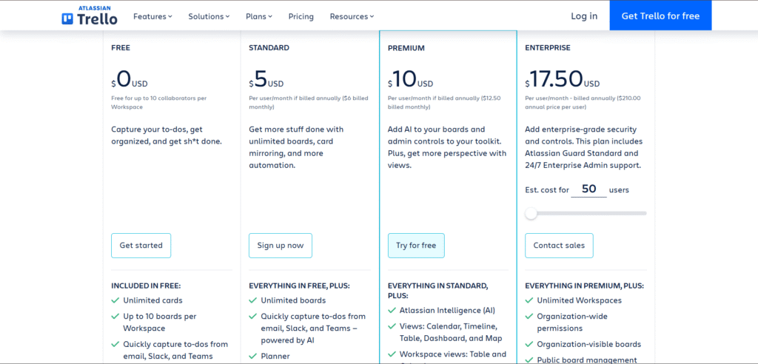Click checkmark beside Organization-visible boards
This screenshot has width=758, height=364.
529,344
